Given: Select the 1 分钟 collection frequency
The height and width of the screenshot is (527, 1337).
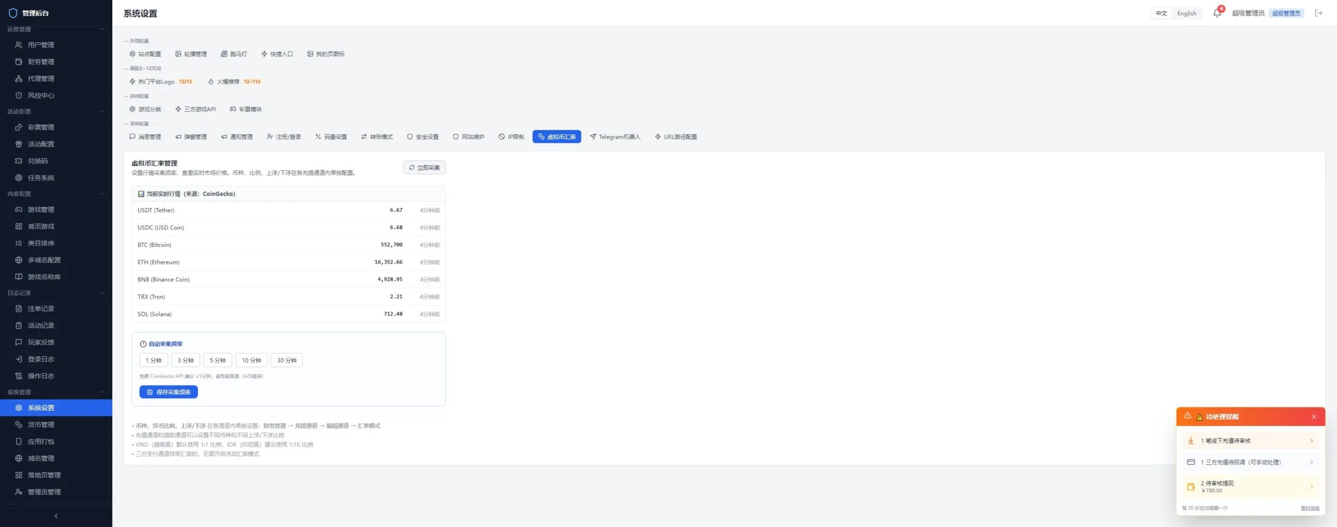Looking at the screenshot, I should click(154, 360).
